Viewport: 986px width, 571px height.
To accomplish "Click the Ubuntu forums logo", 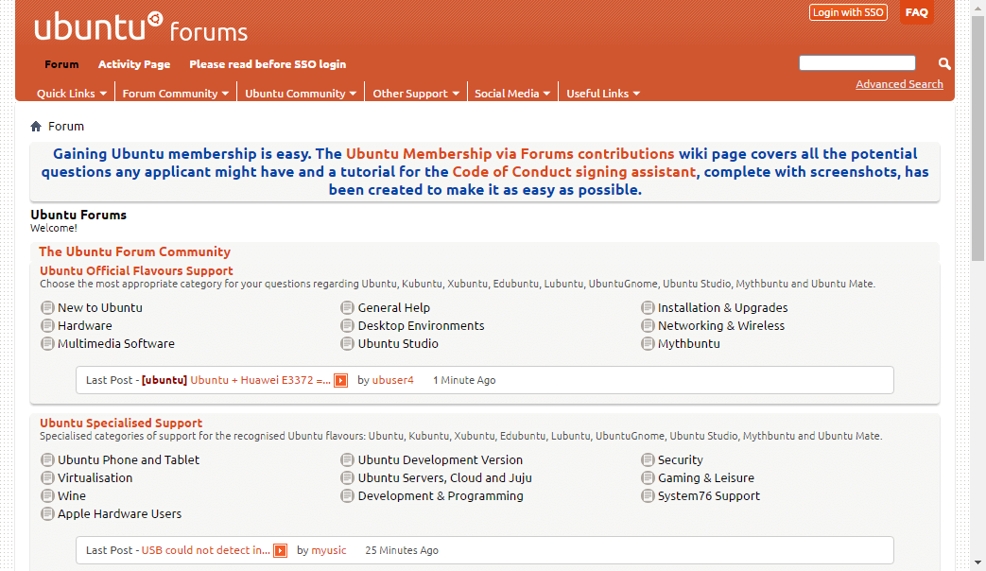I will tap(141, 27).
